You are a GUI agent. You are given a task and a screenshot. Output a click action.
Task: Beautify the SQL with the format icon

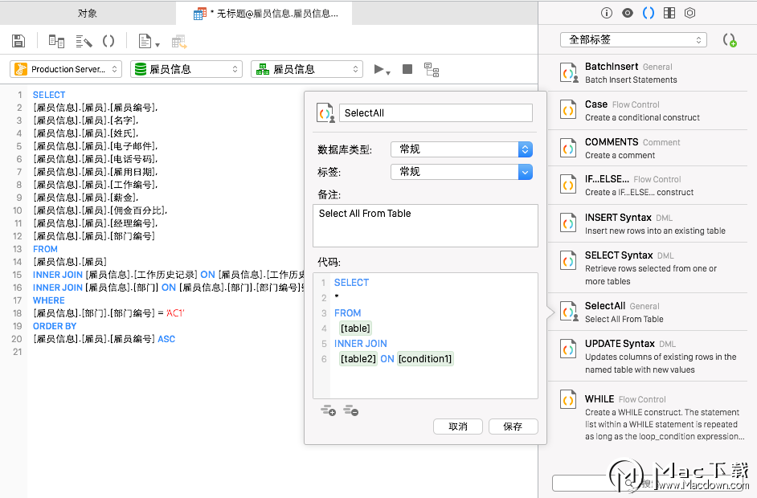tap(84, 41)
